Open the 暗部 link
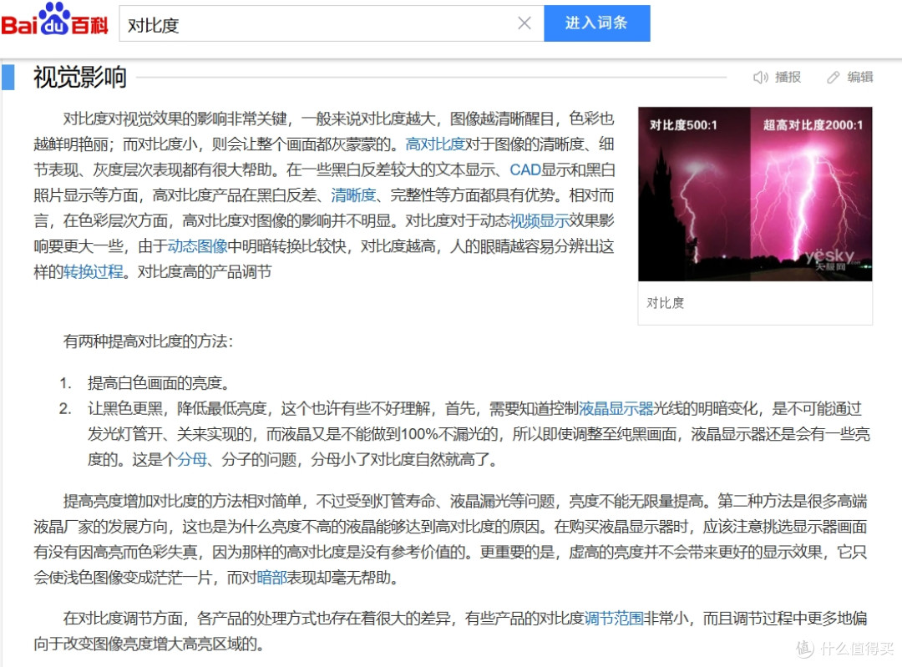Viewport: 902px width, 667px height. pyautogui.click(x=271, y=578)
